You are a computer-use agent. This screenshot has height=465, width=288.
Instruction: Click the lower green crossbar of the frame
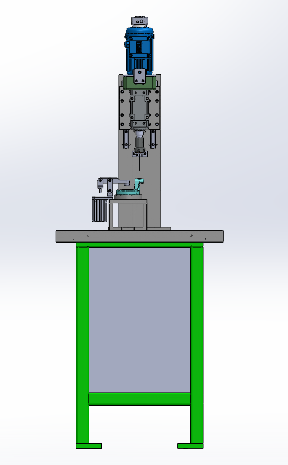point(140,399)
